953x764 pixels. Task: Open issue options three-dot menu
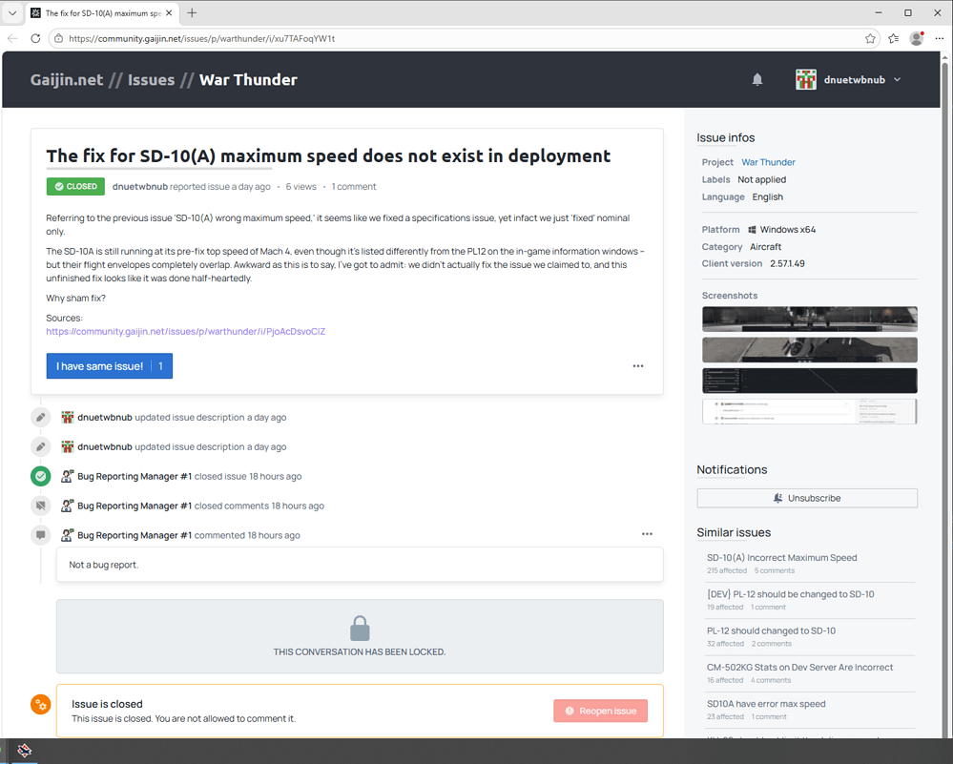(637, 366)
